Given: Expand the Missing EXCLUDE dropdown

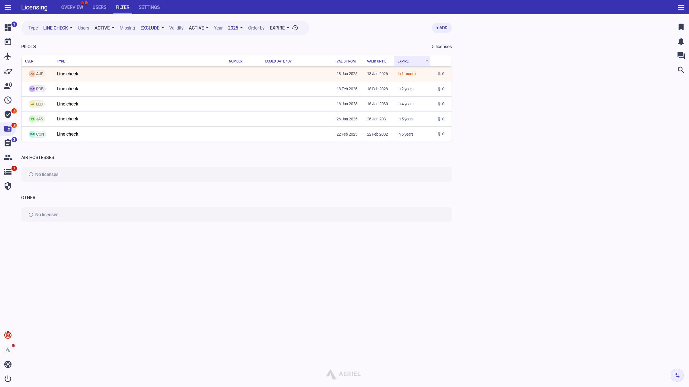Looking at the screenshot, I should point(152,28).
